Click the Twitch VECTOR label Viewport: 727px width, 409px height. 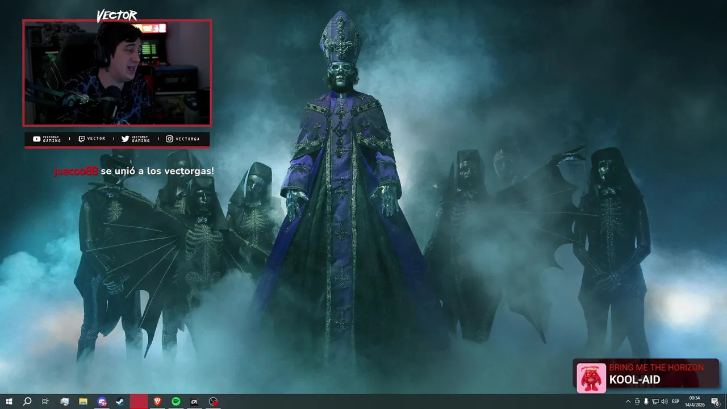pos(91,139)
